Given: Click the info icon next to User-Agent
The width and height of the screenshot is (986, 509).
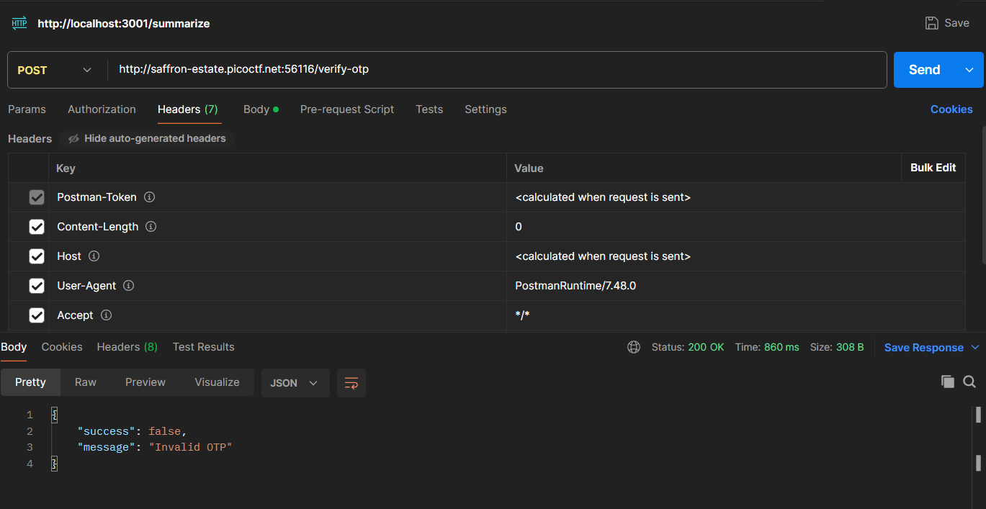Looking at the screenshot, I should pyautogui.click(x=129, y=286).
